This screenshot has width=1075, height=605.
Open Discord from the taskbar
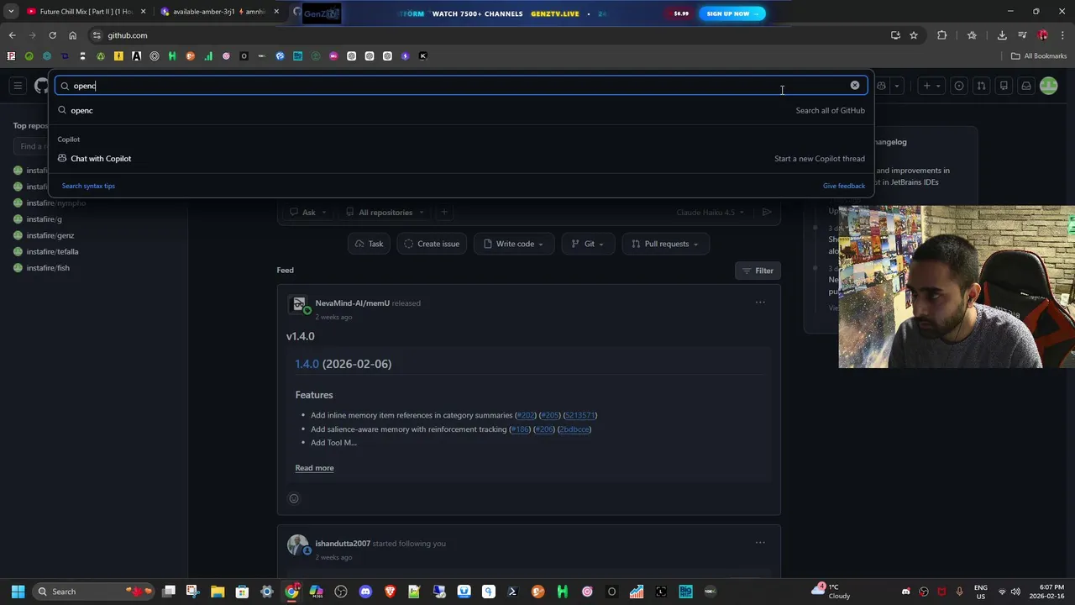365,592
